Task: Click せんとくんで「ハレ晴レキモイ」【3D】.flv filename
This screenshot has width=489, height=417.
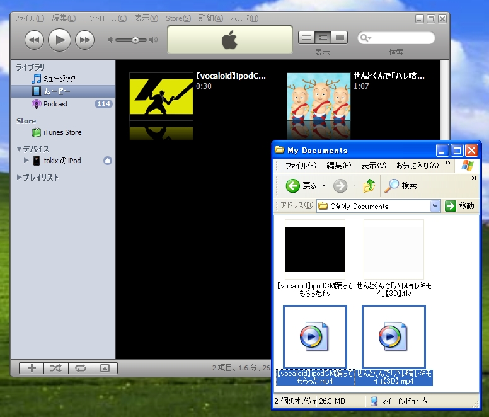Action: [394, 290]
